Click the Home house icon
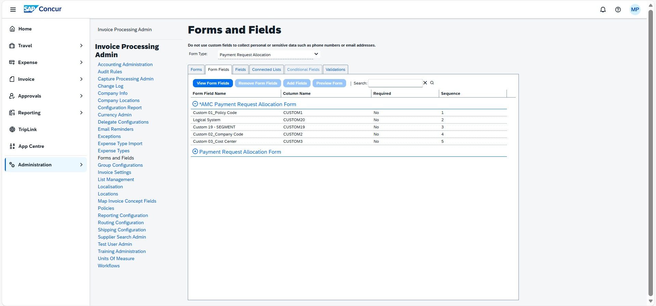 [x=12, y=29]
